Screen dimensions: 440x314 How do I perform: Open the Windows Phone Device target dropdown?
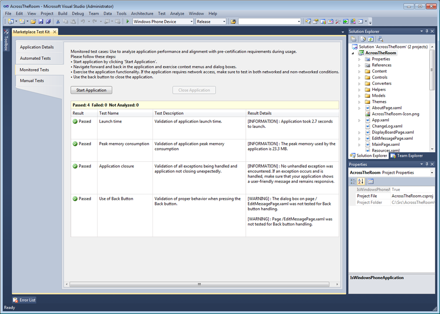(191, 21)
